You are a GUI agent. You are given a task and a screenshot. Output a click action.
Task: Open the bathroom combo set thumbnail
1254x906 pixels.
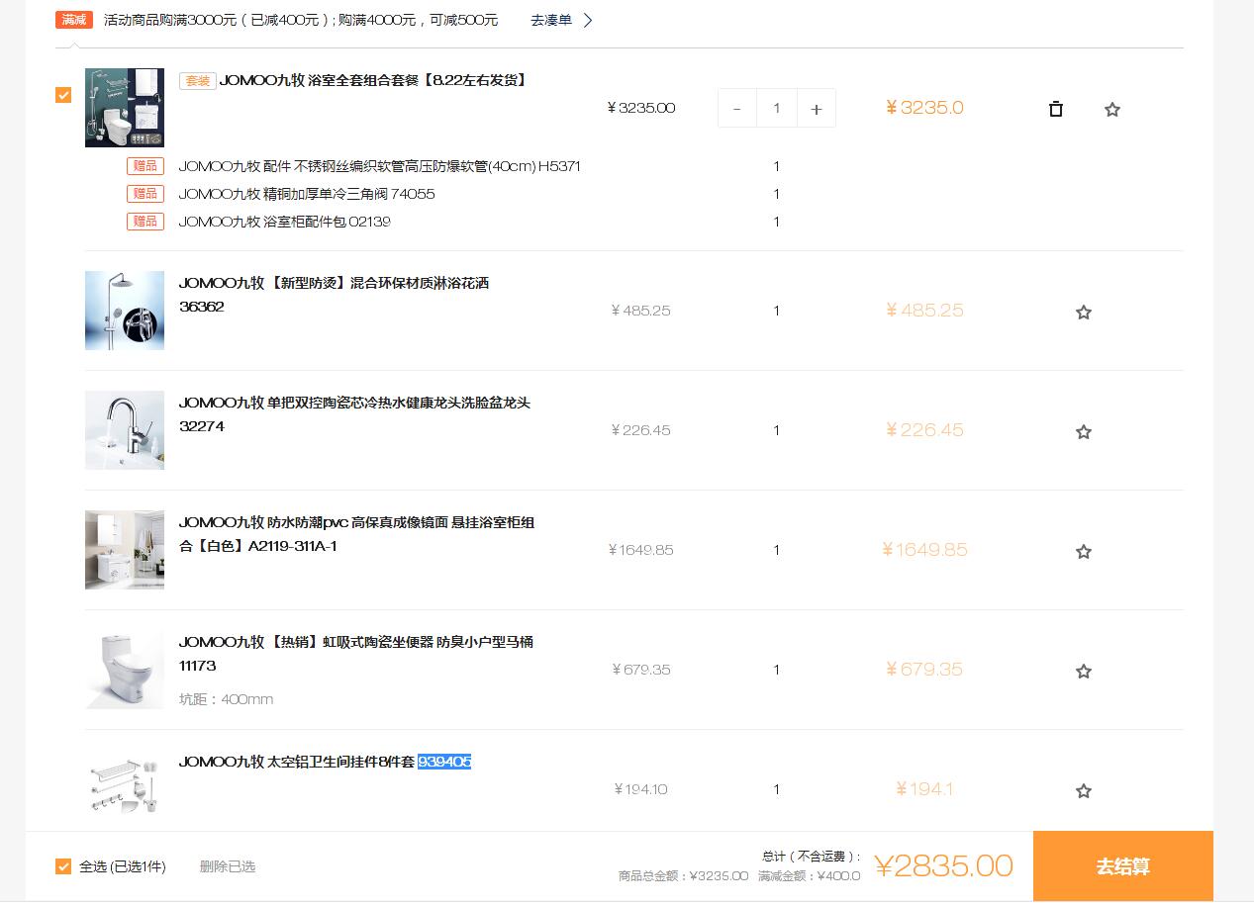pyautogui.click(x=125, y=108)
